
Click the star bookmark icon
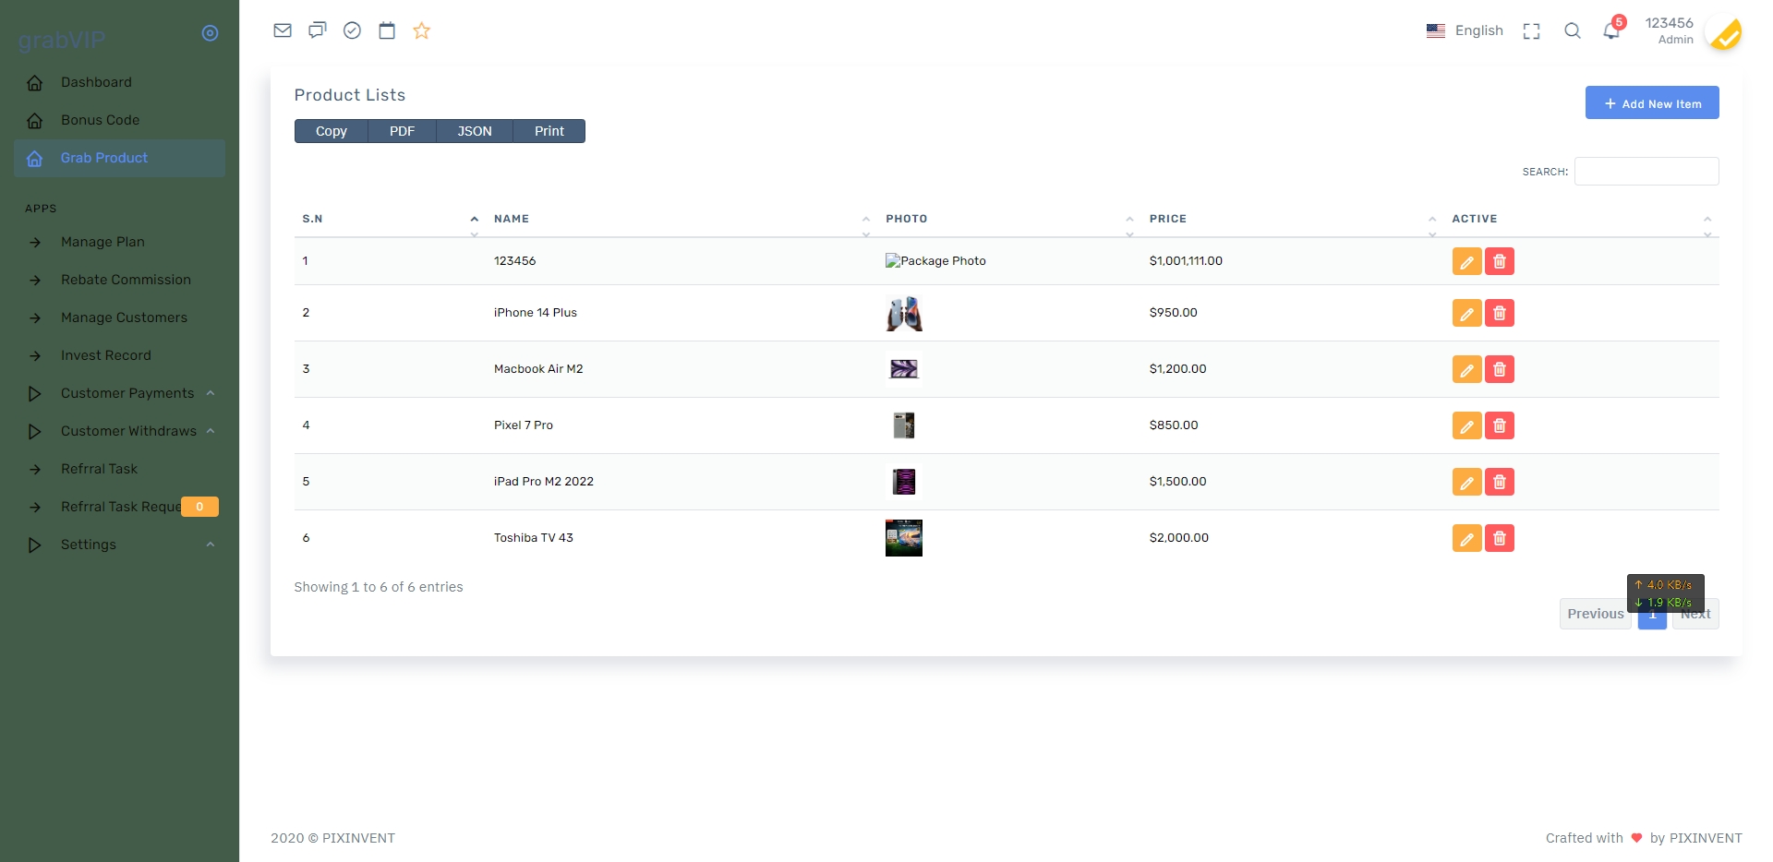tap(422, 30)
